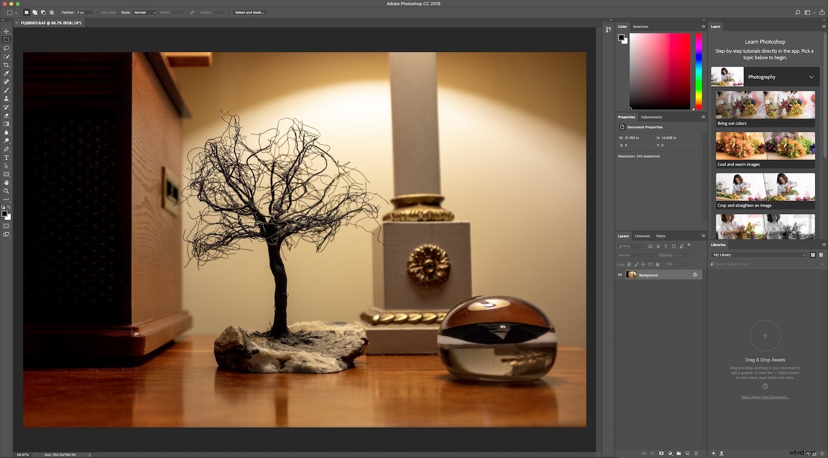Select the Brush tool
The height and width of the screenshot is (458, 828).
7,90
